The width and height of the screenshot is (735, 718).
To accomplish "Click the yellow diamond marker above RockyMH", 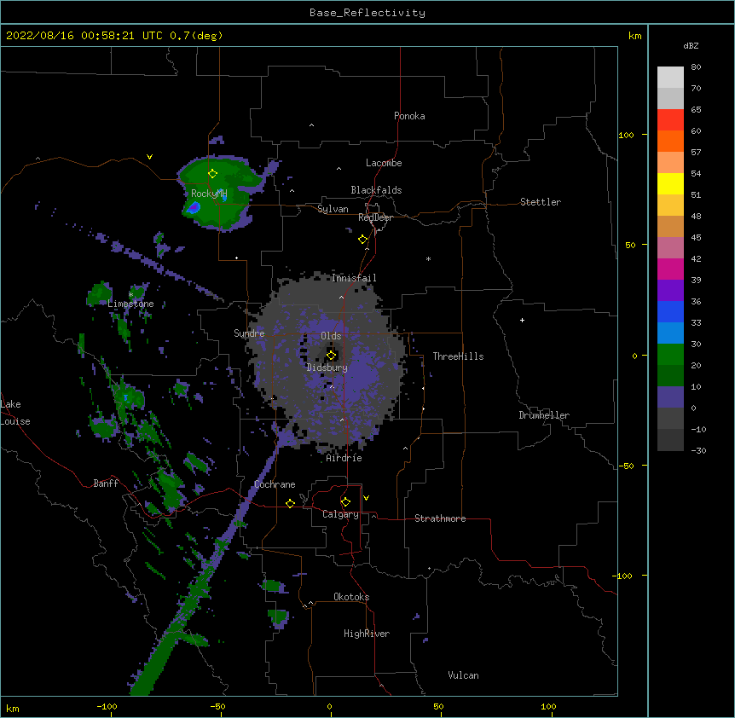I will (212, 173).
